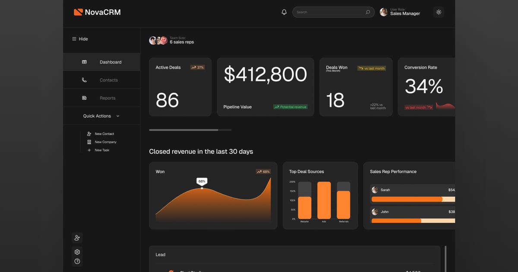Click the Sales Manager role text

pos(405,14)
